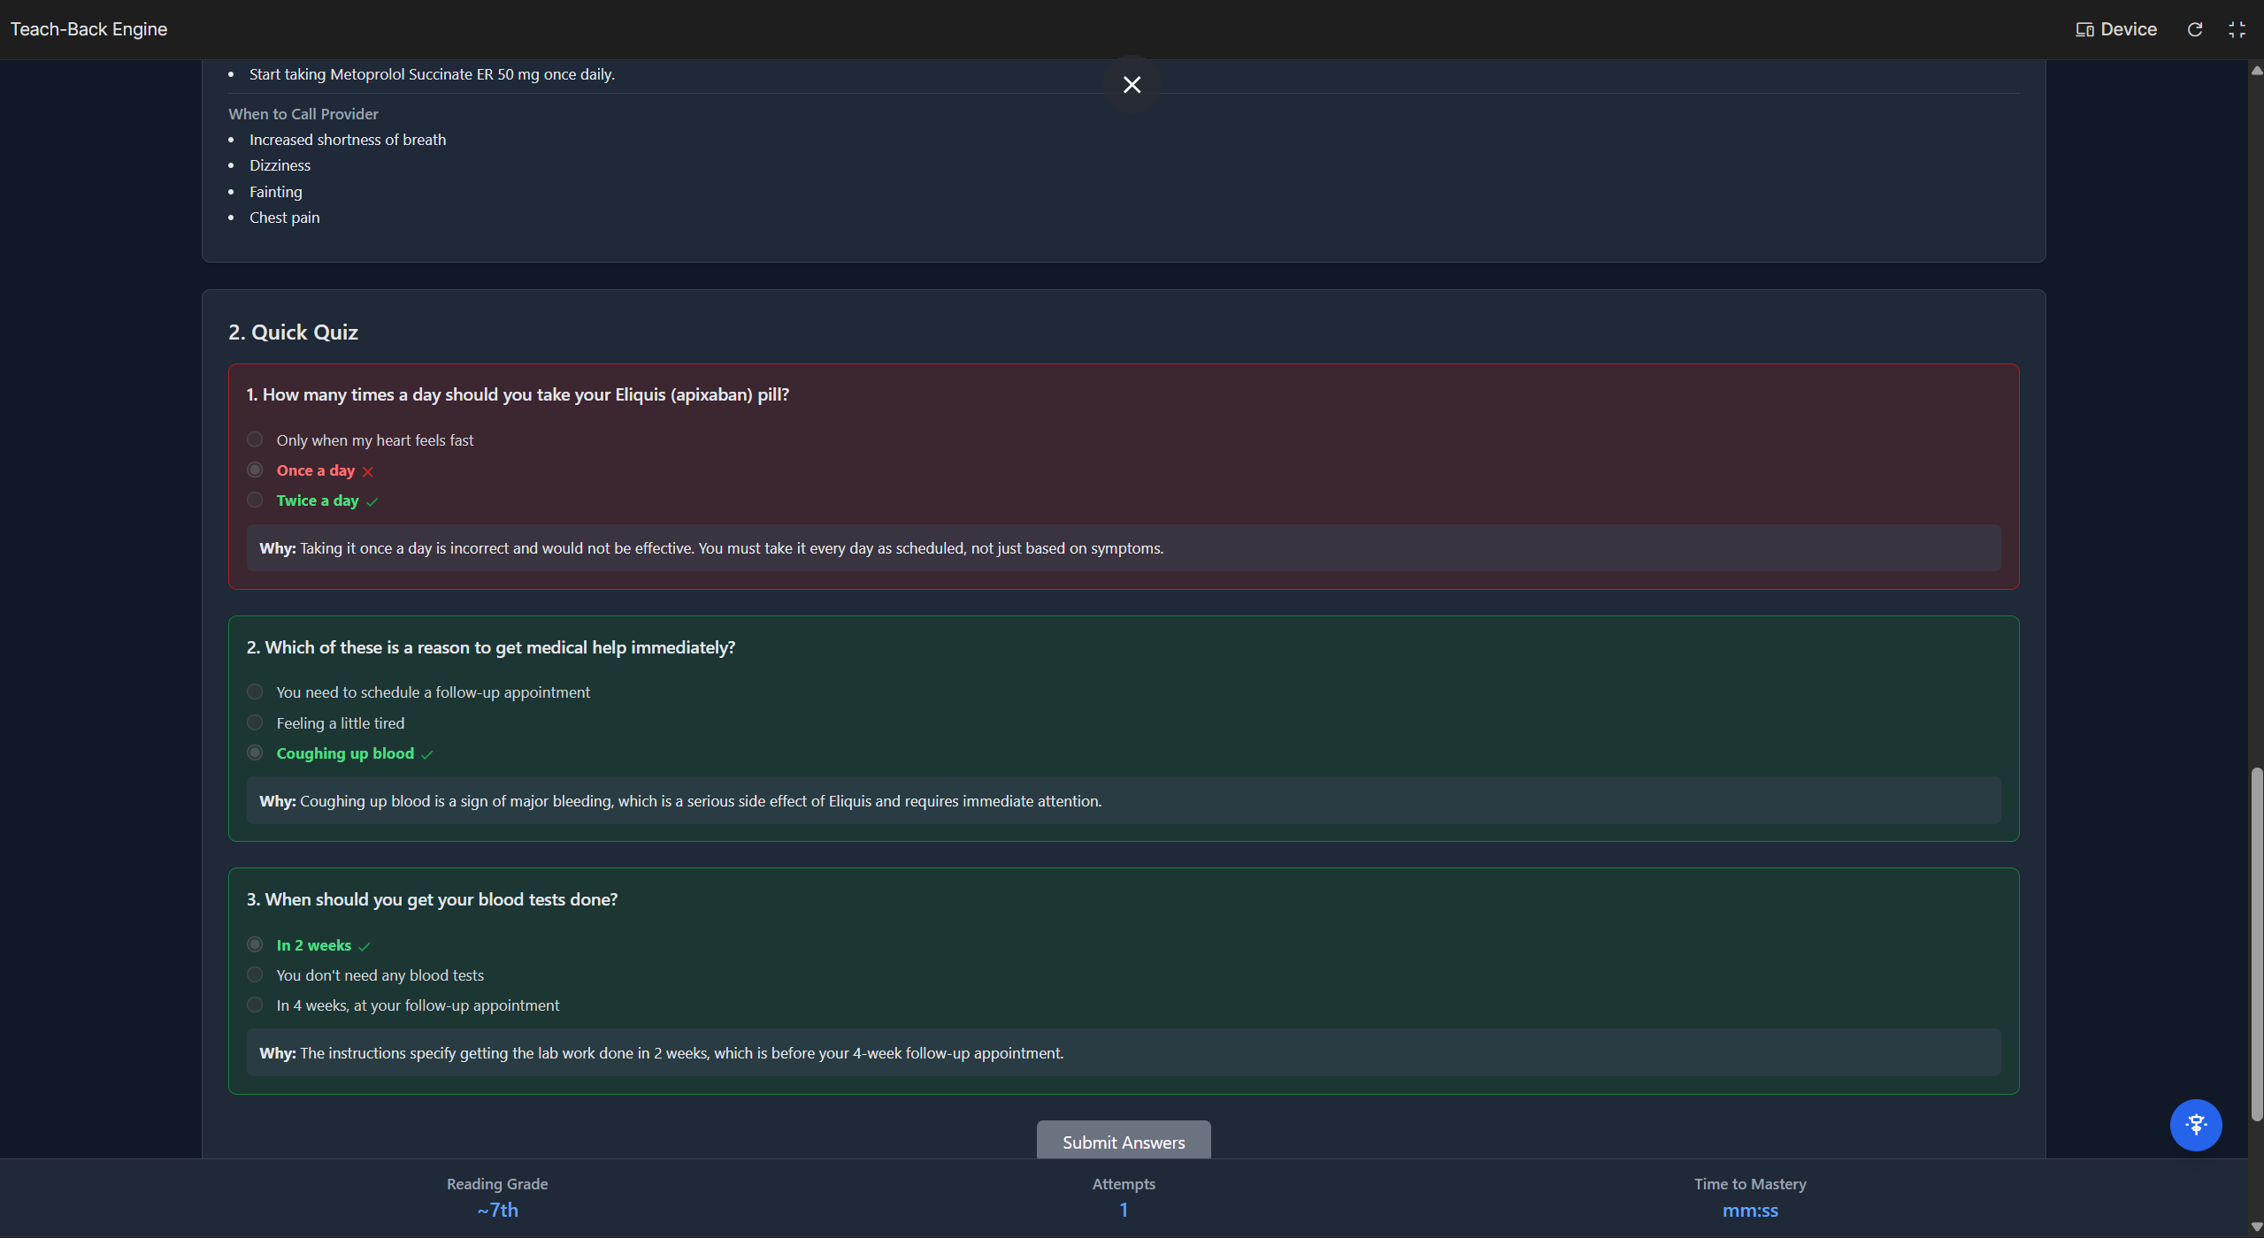Screen dimensions: 2264x1238
Task: Select 'Coughing up blood' radio button
Action: pos(255,753)
